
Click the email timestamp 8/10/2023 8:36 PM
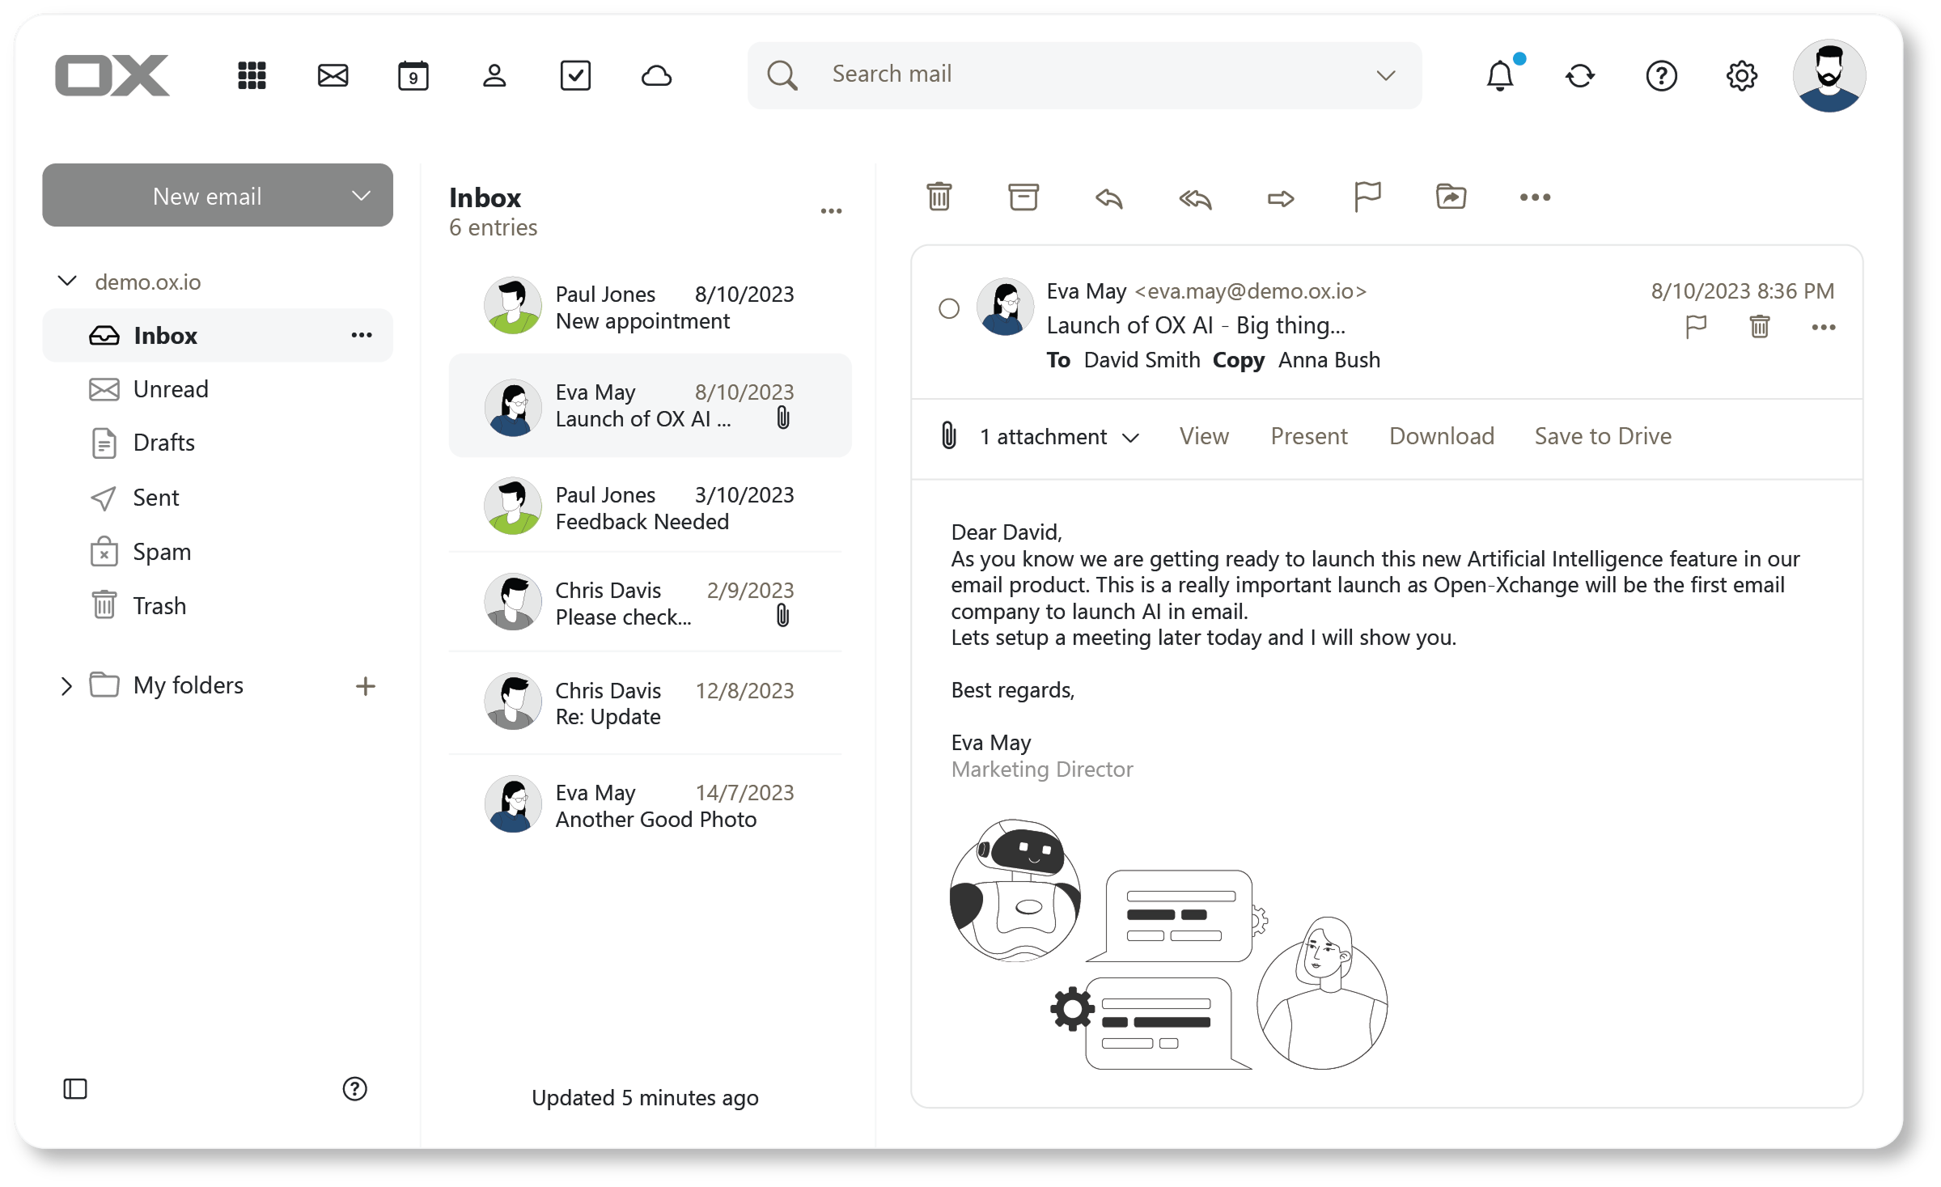click(x=1743, y=291)
